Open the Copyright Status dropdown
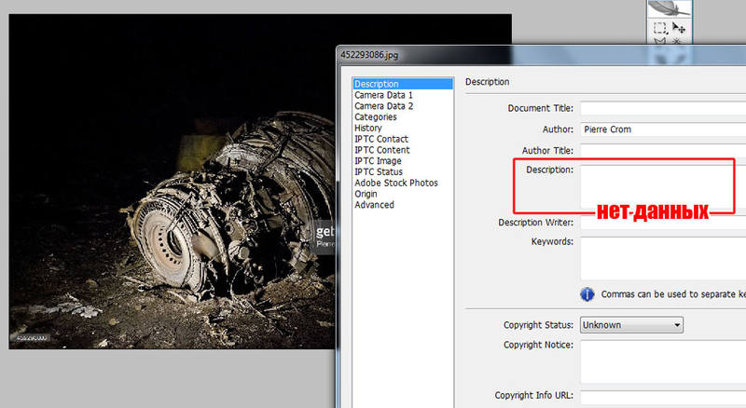 click(631, 325)
